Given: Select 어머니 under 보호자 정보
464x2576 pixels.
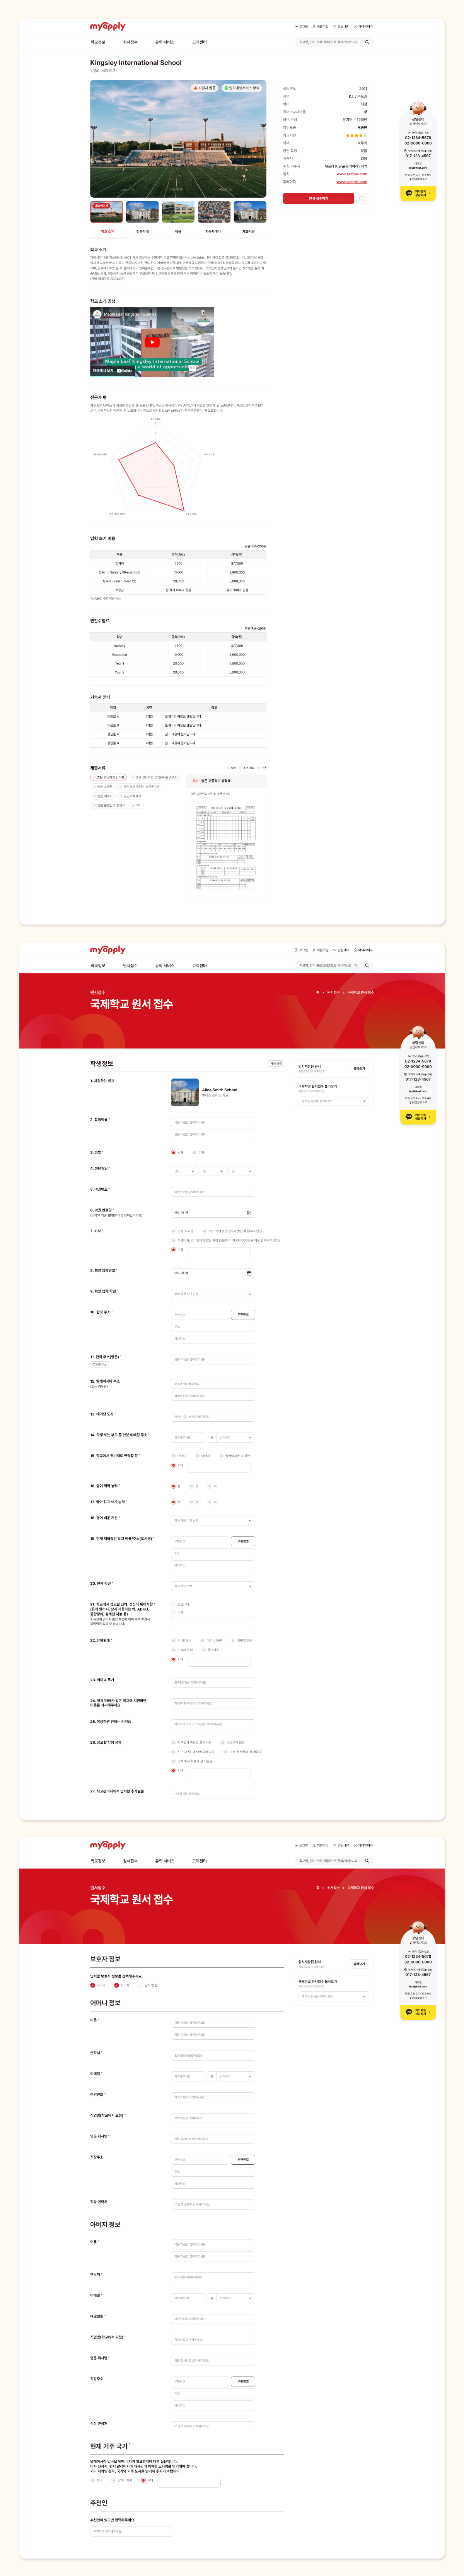Looking at the screenshot, I should (93, 1985).
